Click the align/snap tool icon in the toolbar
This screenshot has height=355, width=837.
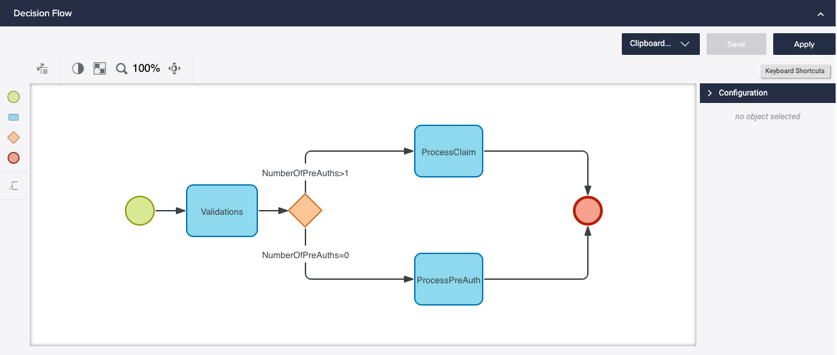coord(43,68)
